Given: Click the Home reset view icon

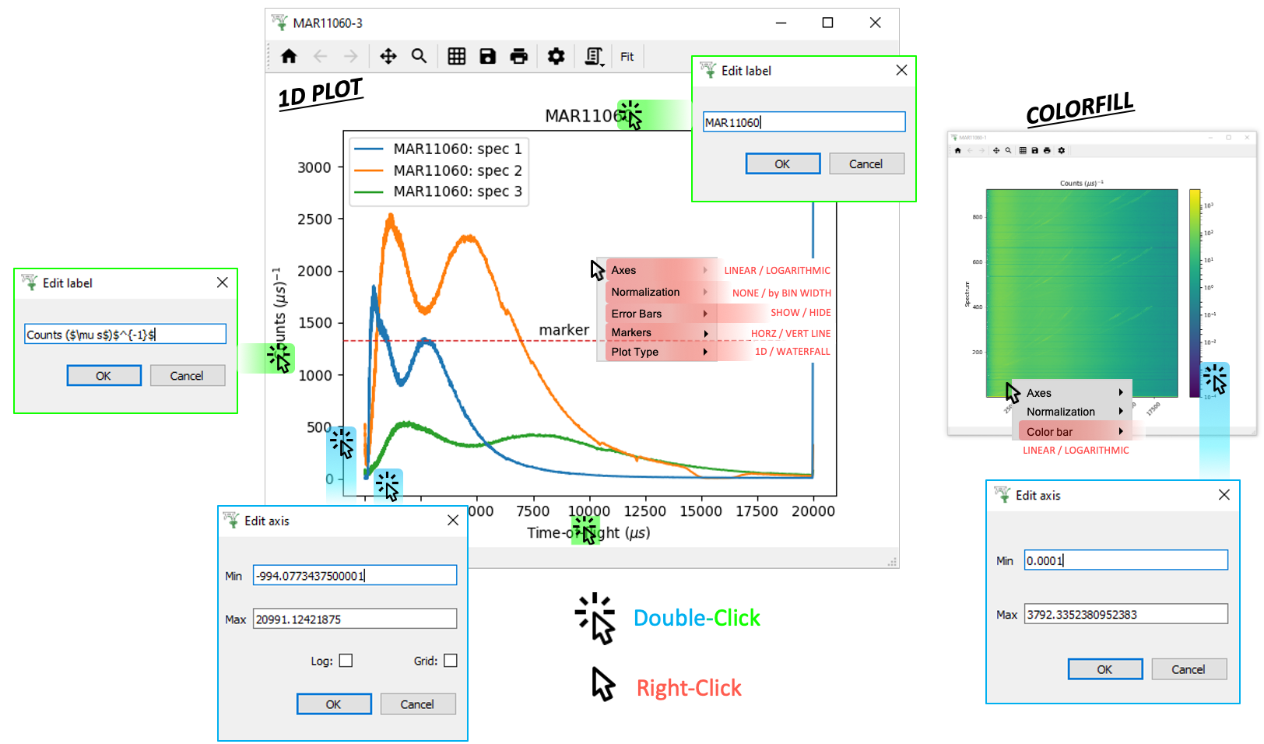Looking at the screenshot, I should [x=289, y=56].
